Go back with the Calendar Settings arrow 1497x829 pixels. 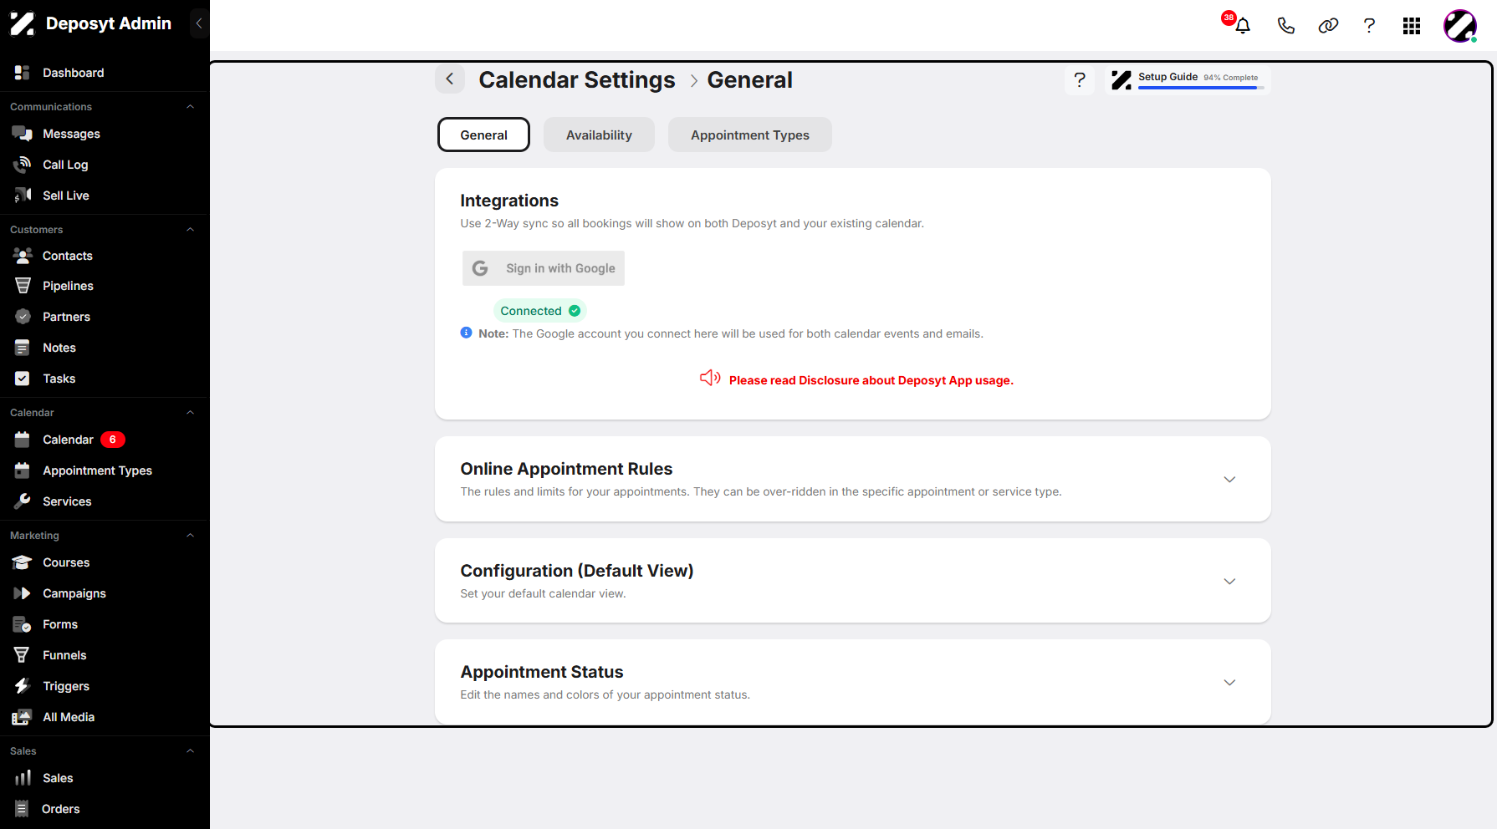tap(450, 79)
